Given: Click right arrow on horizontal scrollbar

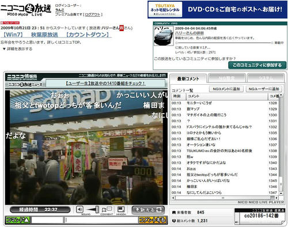Looking at the screenshot, I should (276, 198).
